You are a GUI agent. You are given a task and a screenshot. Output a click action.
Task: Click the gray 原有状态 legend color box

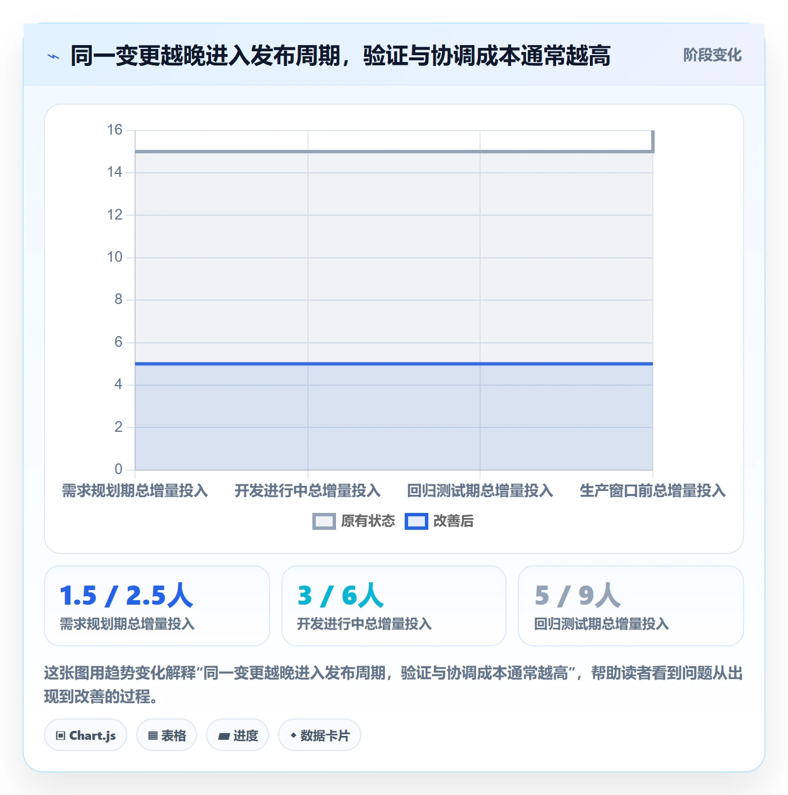[x=324, y=521]
